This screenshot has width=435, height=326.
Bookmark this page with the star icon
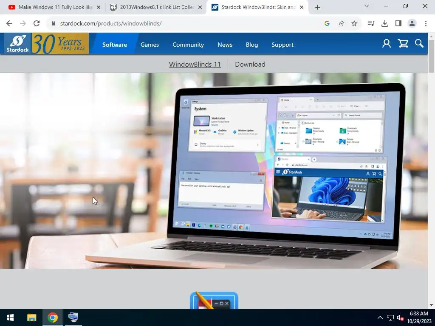click(x=354, y=24)
